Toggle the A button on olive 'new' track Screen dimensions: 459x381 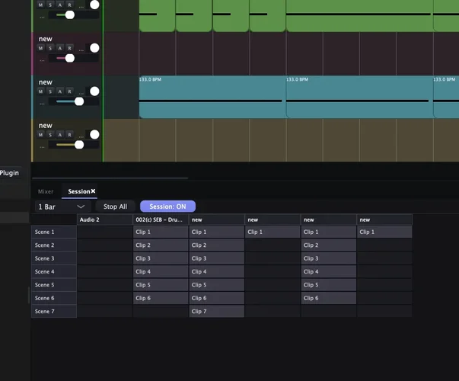point(60,135)
